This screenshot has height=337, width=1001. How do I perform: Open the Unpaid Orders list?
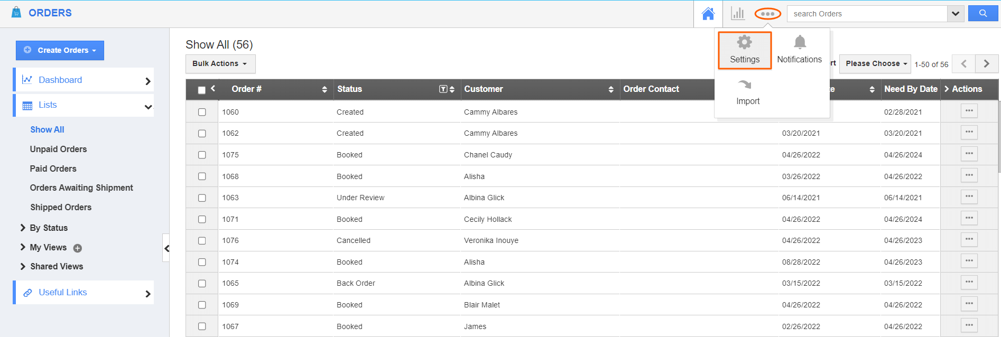tap(58, 149)
